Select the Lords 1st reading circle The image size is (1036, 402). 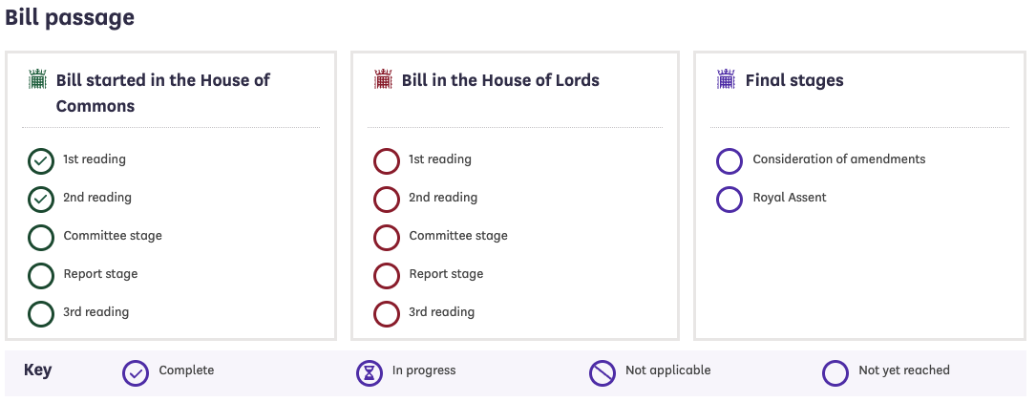(387, 161)
